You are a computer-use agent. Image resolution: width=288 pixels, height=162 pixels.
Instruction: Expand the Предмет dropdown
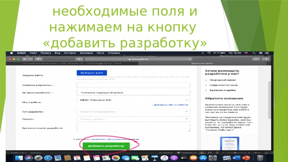133,119
